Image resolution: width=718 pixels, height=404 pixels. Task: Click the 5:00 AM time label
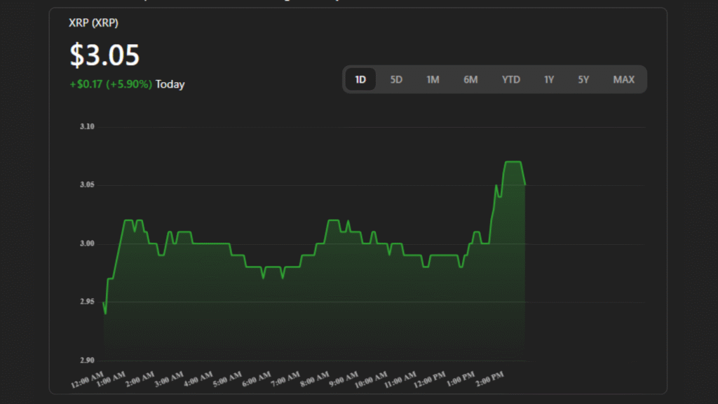click(x=227, y=379)
